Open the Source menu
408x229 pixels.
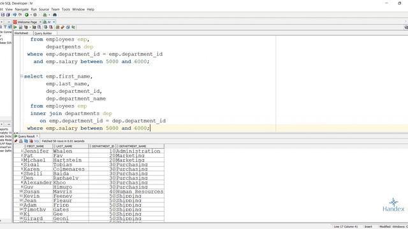[44, 10]
